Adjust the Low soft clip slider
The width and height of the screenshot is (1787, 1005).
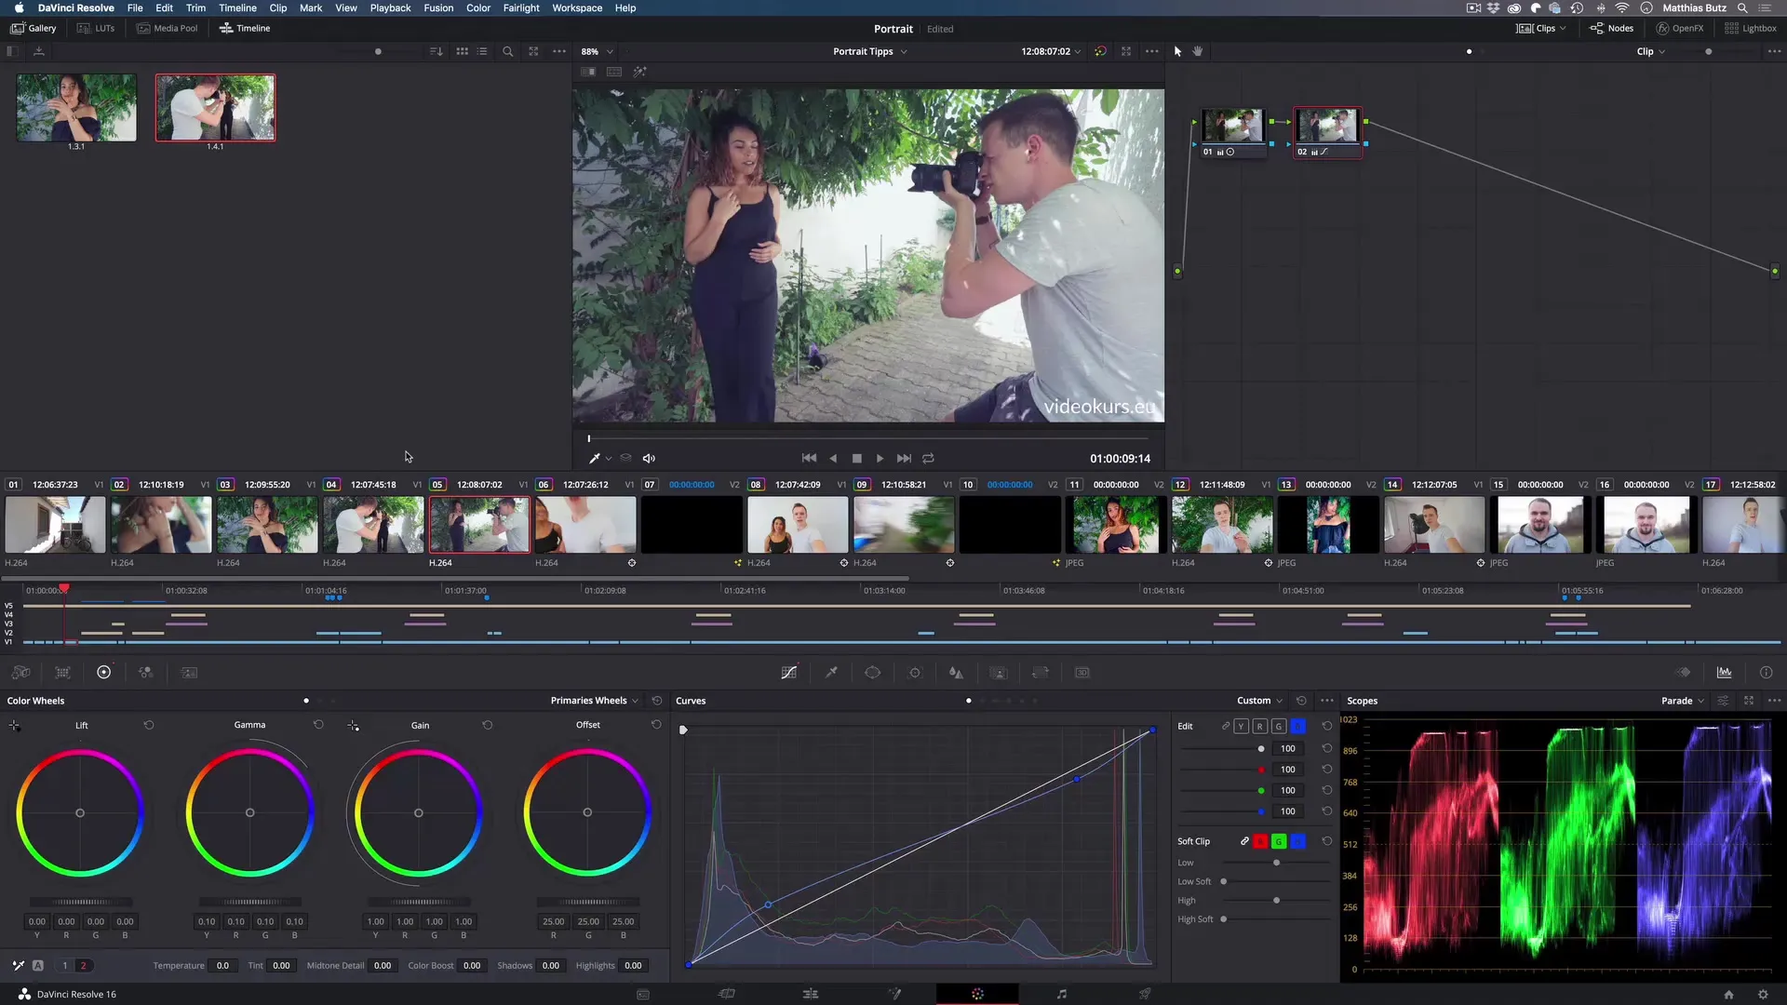(1276, 863)
